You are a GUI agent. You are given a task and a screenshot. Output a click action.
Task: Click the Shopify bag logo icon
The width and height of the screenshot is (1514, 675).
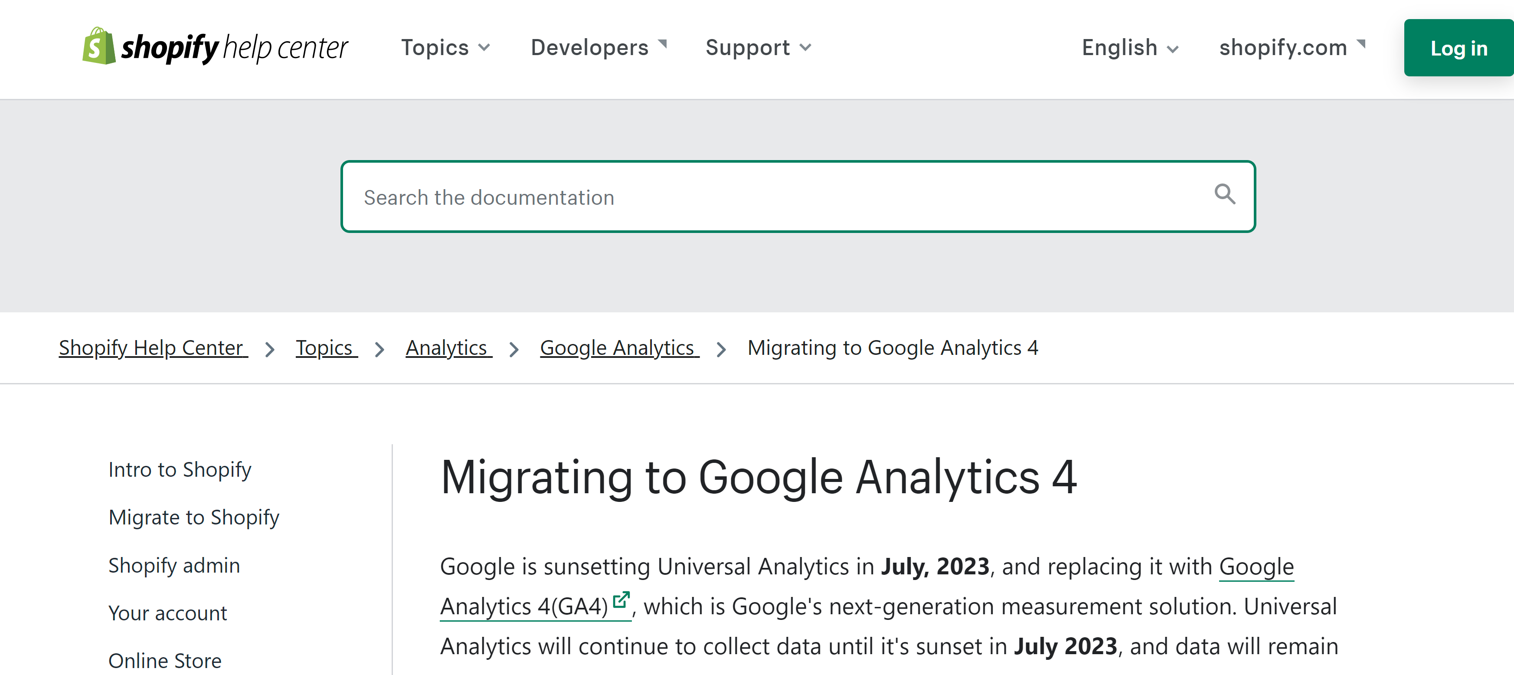(97, 47)
